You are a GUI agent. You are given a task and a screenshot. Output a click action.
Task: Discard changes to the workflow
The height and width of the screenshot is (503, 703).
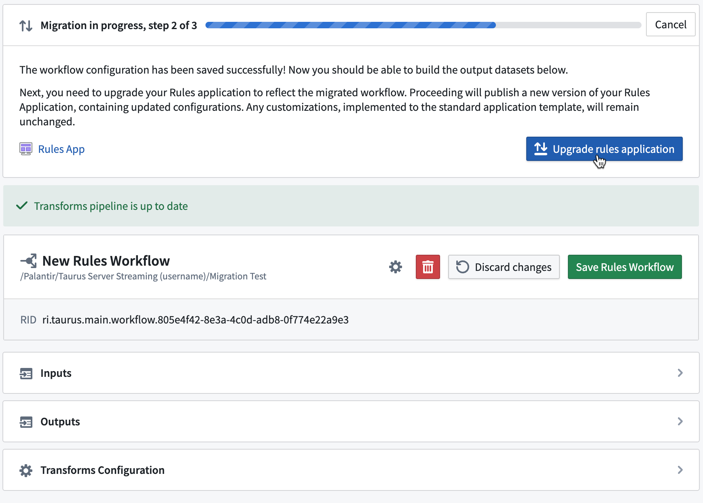tap(504, 267)
